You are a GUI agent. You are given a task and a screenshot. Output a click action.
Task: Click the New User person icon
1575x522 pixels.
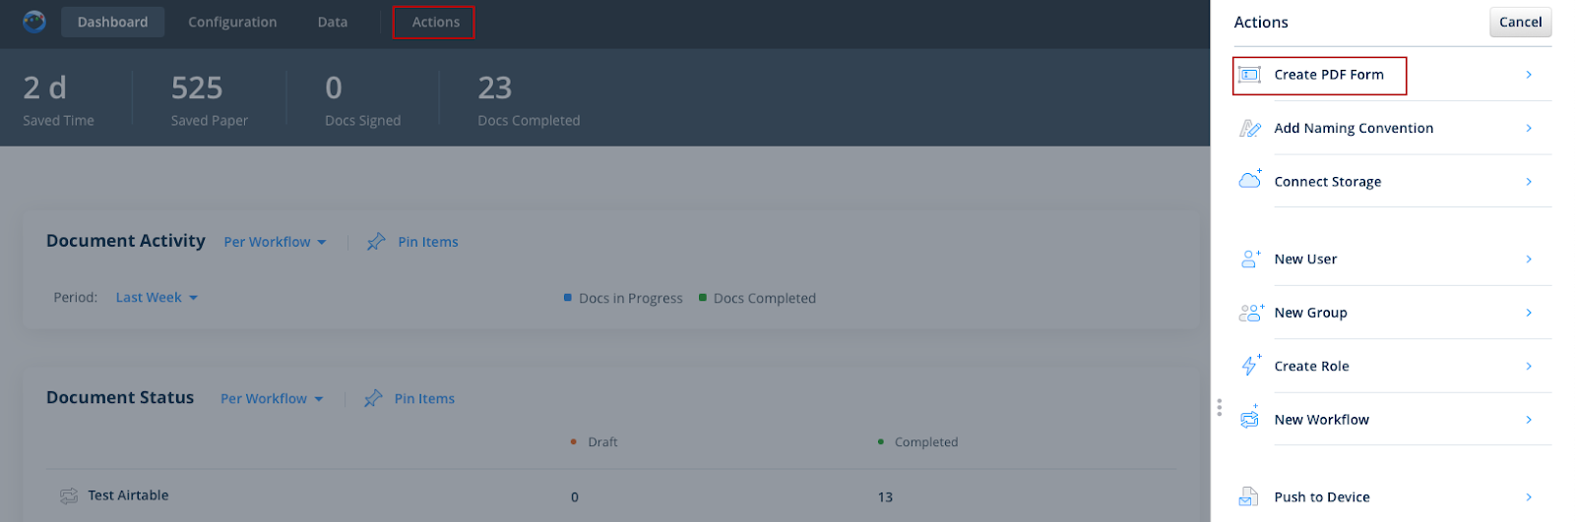click(x=1250, y=260)
